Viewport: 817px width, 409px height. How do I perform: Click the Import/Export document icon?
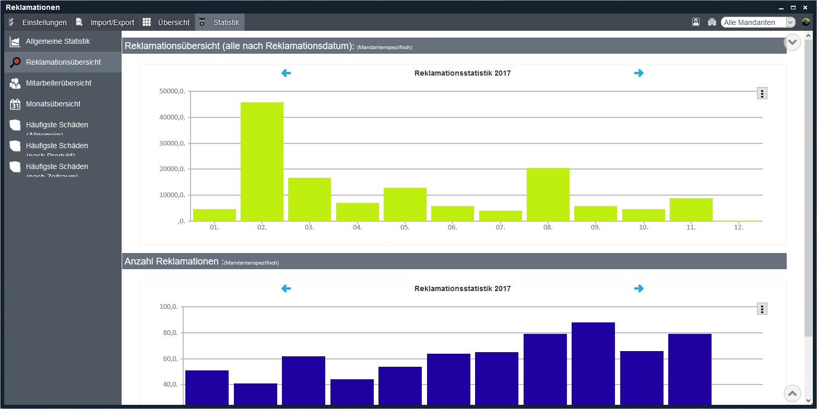click(x=79, y=22)
